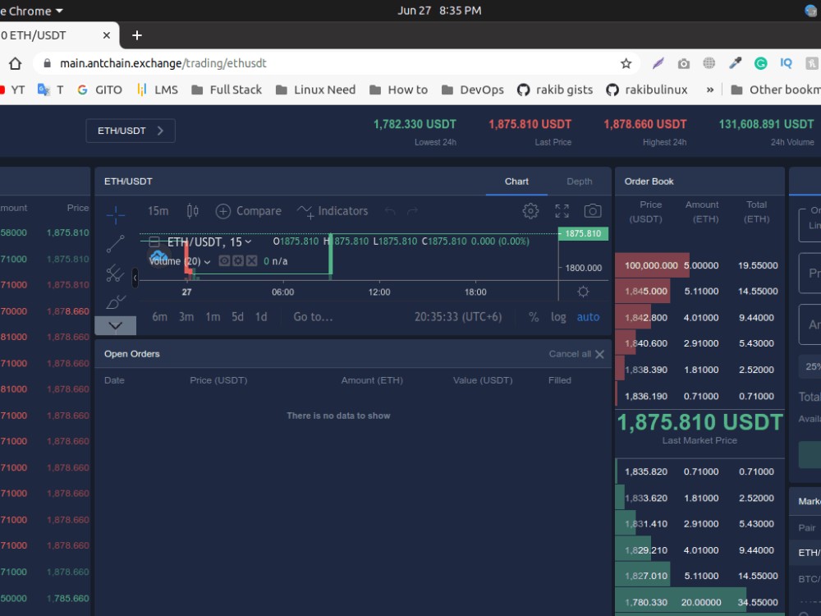Toggle percentage scale on the price axis

(532, 317)
